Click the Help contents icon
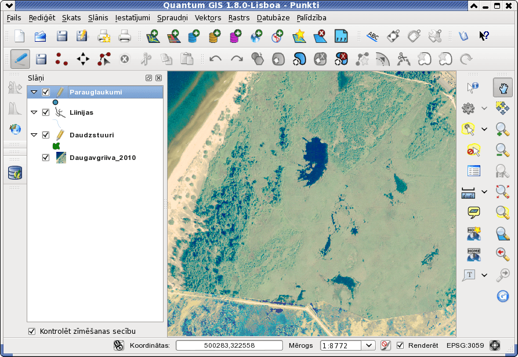 (463, 36)
